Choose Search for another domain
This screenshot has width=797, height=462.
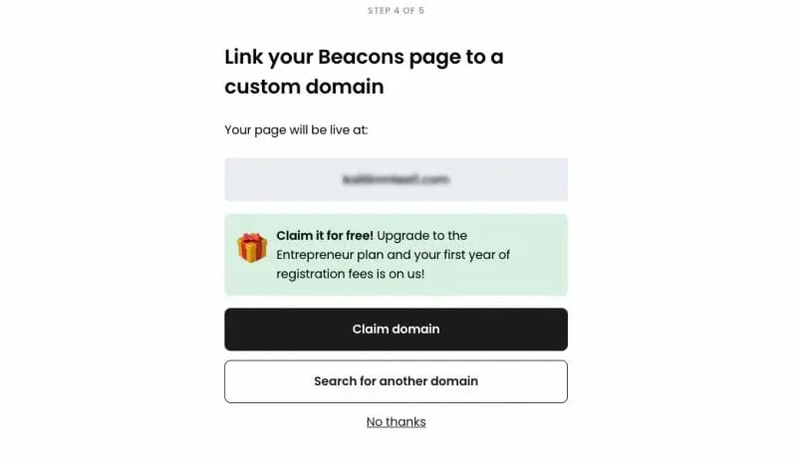point(396,381)
